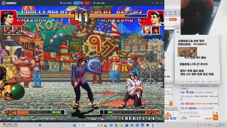Image resolution: width=227 pixels, height=128 pixels.
Task: Click the text line 攻擂者每人5币 打1币200
Action: 194,64
